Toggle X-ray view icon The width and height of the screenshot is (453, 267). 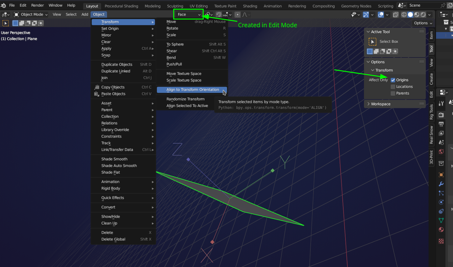[395, 15]
